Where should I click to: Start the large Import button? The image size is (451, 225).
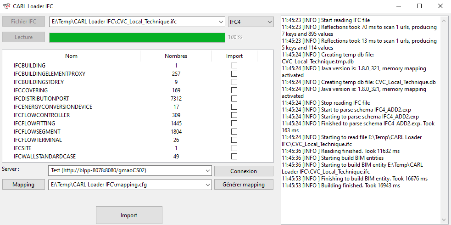(129, 215)
